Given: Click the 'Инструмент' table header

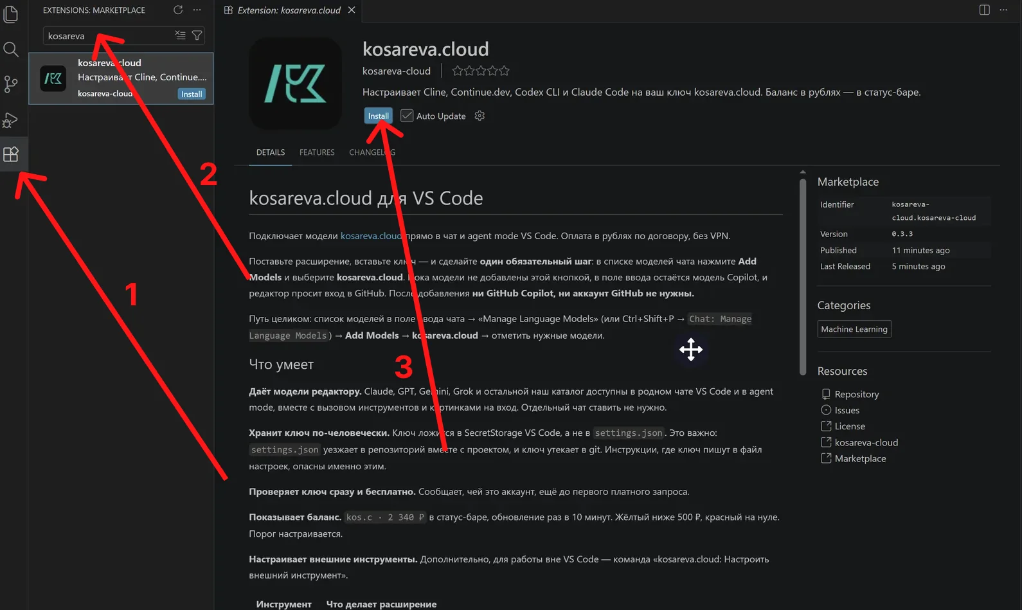Looking at the screenshot, I should point(283,604).
